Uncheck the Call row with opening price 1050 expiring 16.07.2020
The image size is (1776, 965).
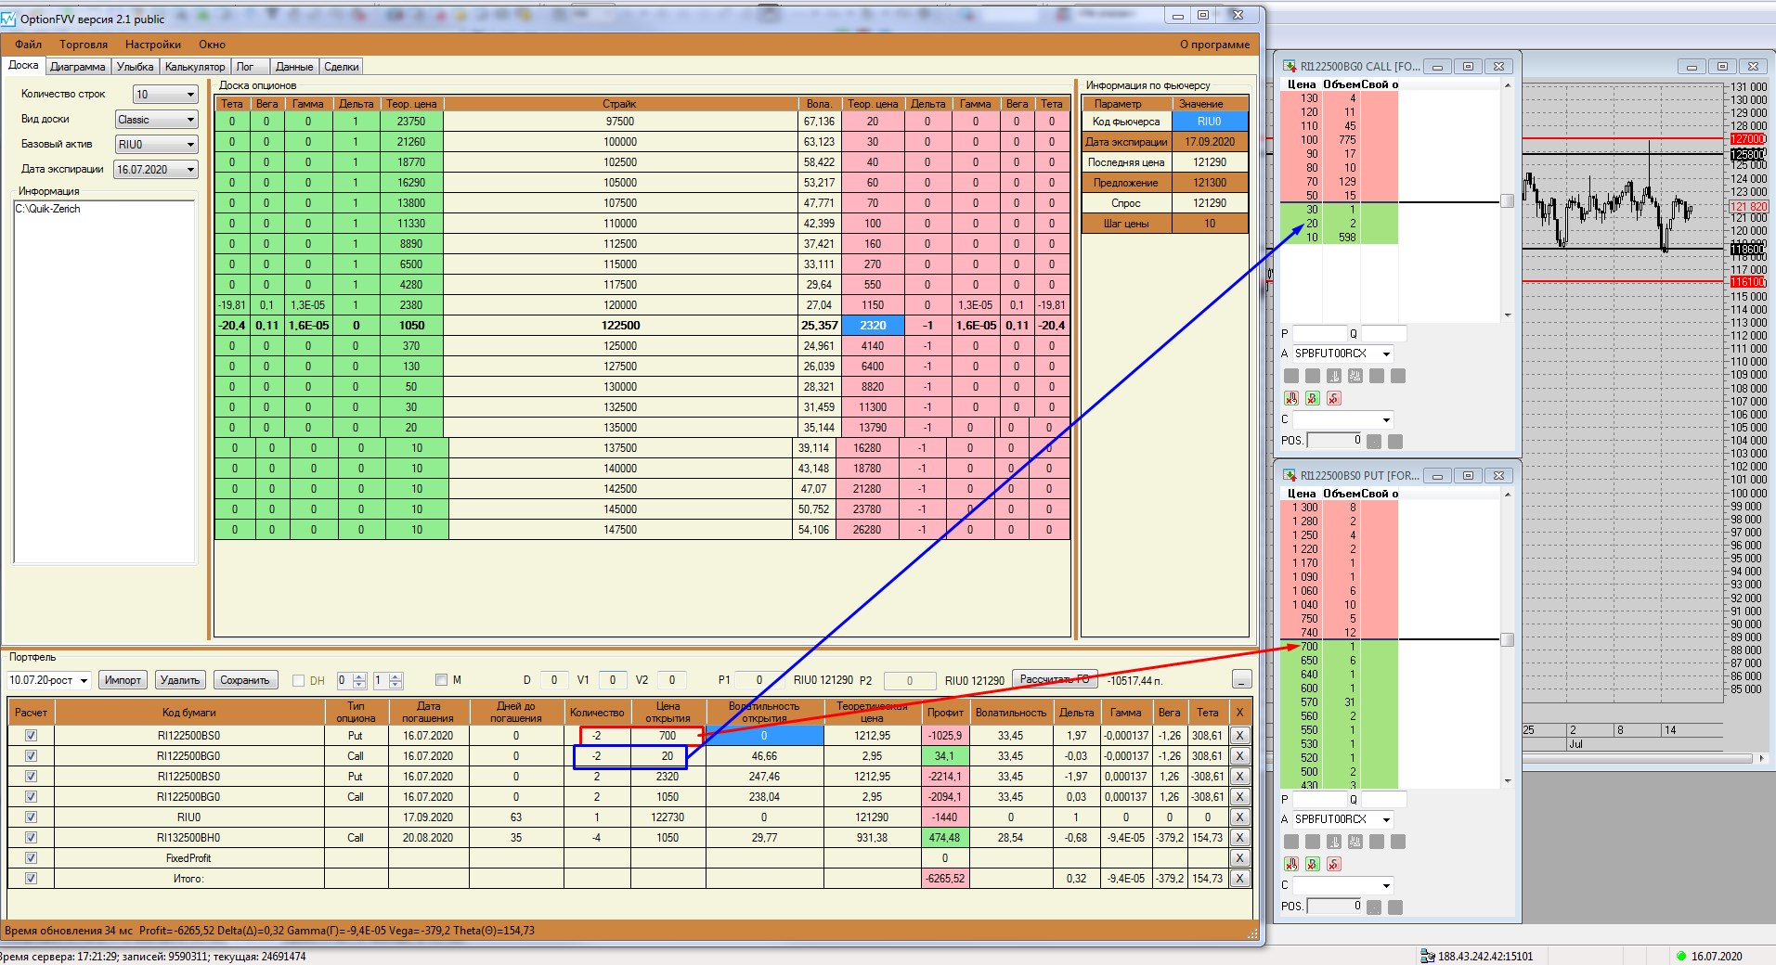point(31,796)
